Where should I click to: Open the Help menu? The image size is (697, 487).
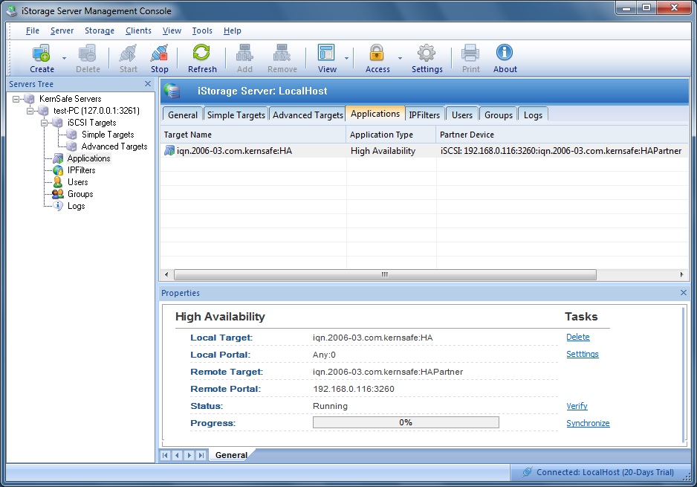[232, 30]
